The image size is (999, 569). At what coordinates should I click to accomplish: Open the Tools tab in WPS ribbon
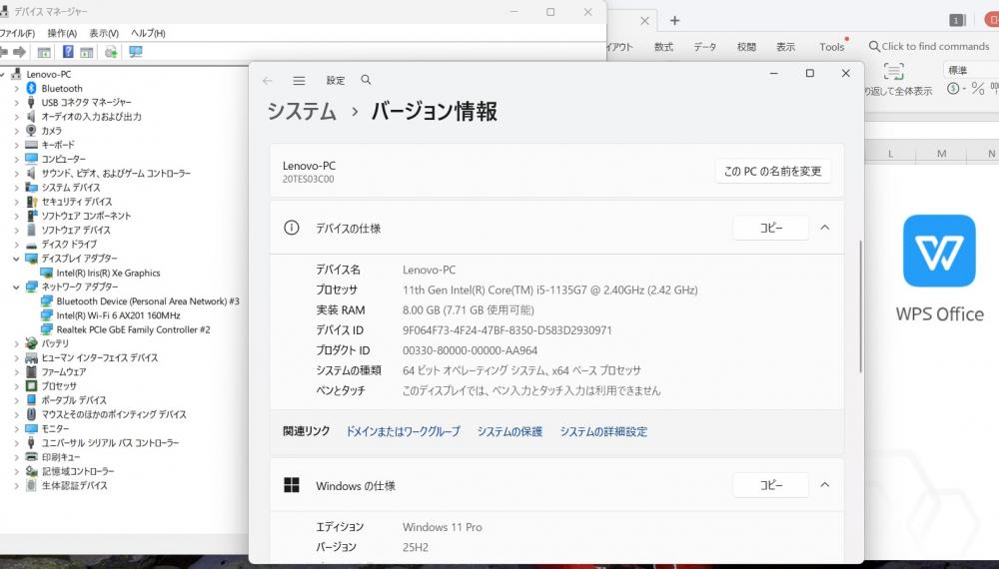click(831, 47)
